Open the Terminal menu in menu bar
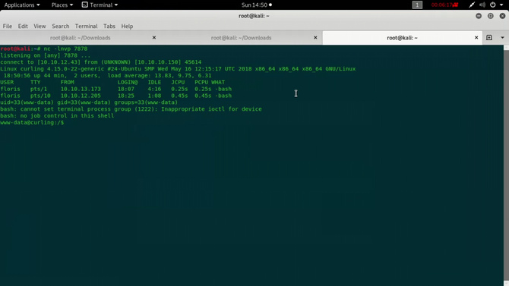 [x=86, y=27]
